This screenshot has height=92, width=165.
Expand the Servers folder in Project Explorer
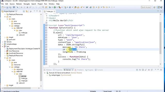(3, 42)
